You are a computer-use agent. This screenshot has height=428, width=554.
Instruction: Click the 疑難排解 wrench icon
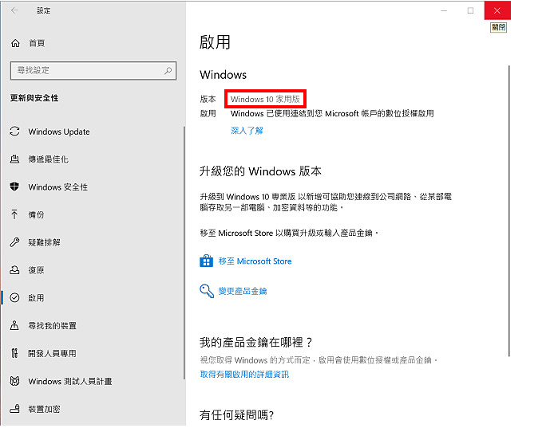tap(14, 242)
